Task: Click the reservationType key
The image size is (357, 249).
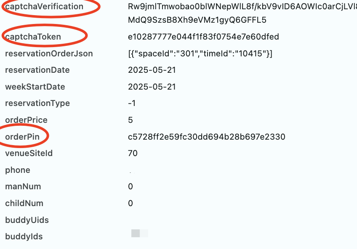Action: pos(37,103)
